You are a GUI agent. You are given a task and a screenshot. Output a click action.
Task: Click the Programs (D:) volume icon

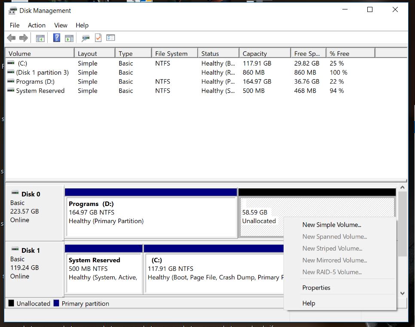click(11, 82)
